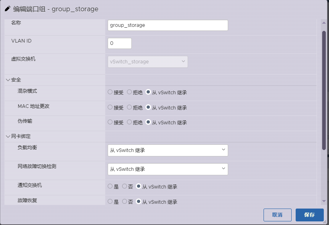Click the dialog title 编辑端口组 - group_storage
The height and width of the screenshot is (225, 329).
[55, 9]
